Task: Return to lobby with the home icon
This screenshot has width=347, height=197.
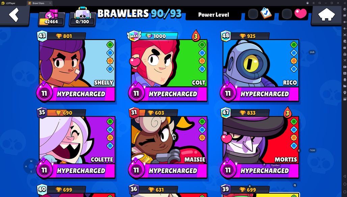Action: click(326, 15)
